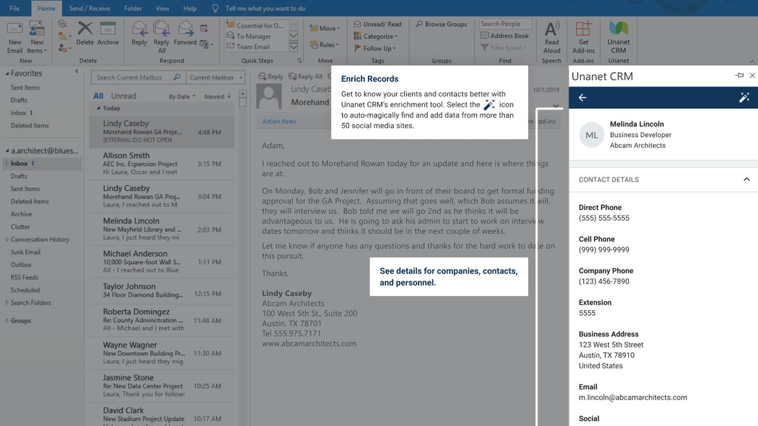Click the Get Add-ins icon
The image size is (758, 426).
point(583,29)
